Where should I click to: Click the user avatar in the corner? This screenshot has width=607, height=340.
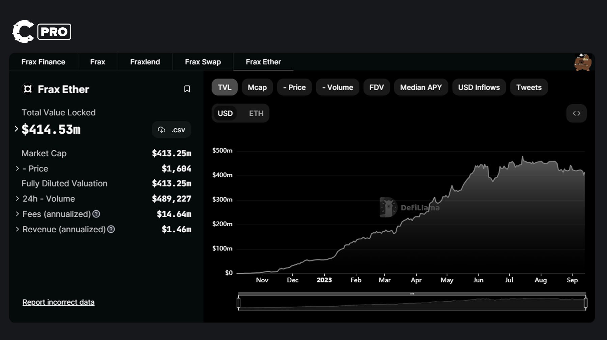click(x=582, y=62)
